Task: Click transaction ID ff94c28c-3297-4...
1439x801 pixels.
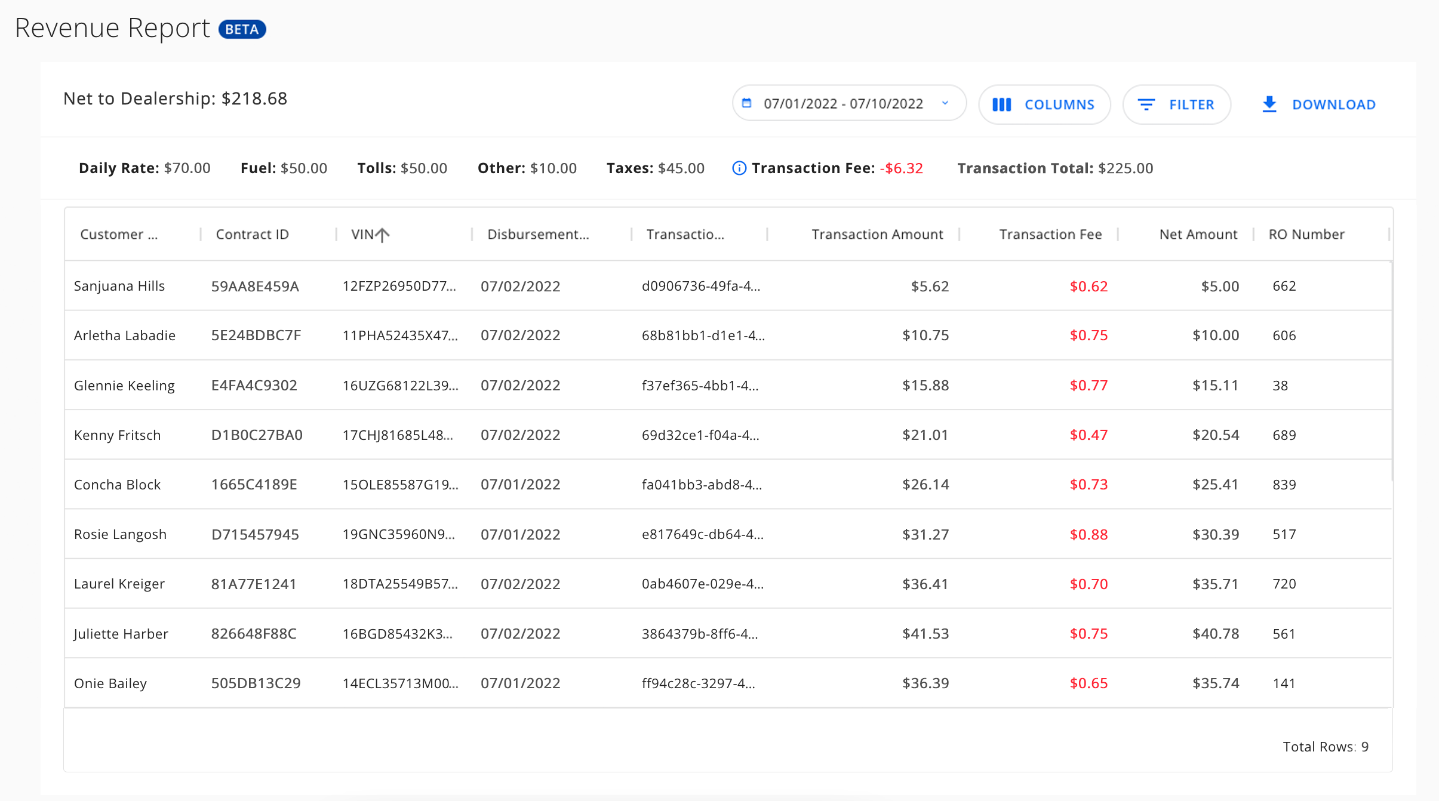Action: point(699,683)
